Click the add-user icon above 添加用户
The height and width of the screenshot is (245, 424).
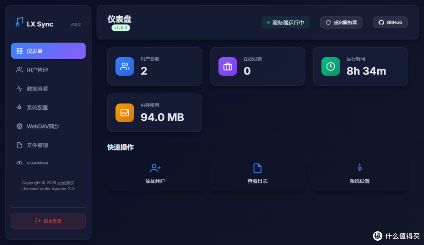[155, 168]
